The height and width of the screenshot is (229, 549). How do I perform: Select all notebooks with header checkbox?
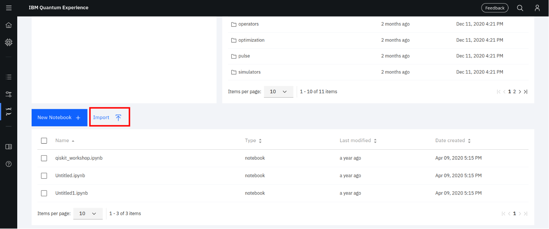click(x=44, y=141)
